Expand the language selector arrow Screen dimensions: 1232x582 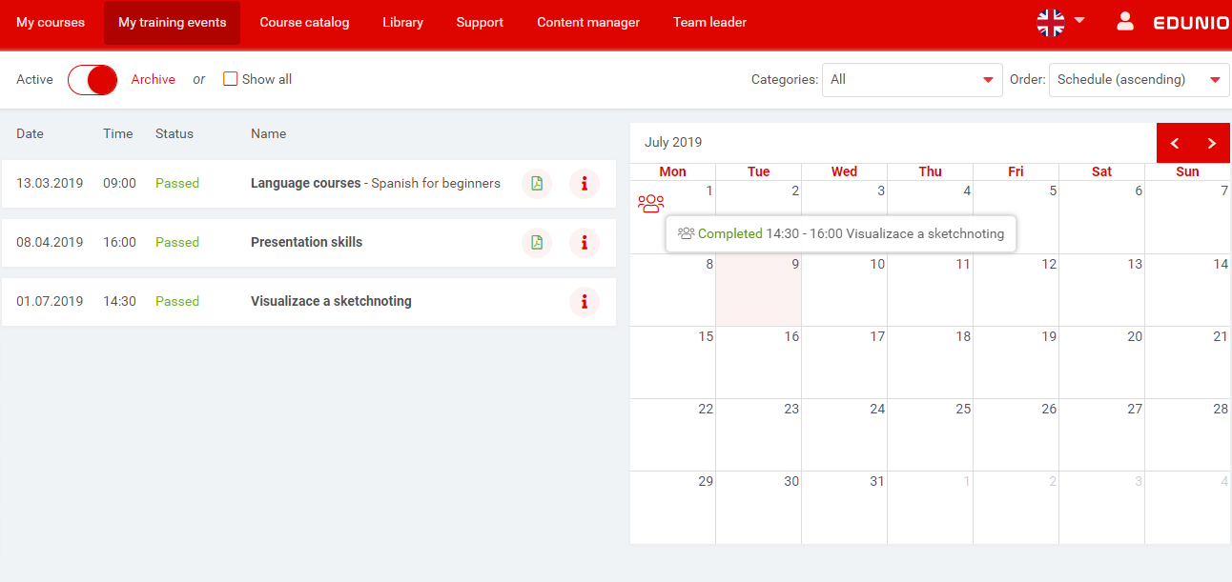pyautogui.click(x=1079, y=20)
